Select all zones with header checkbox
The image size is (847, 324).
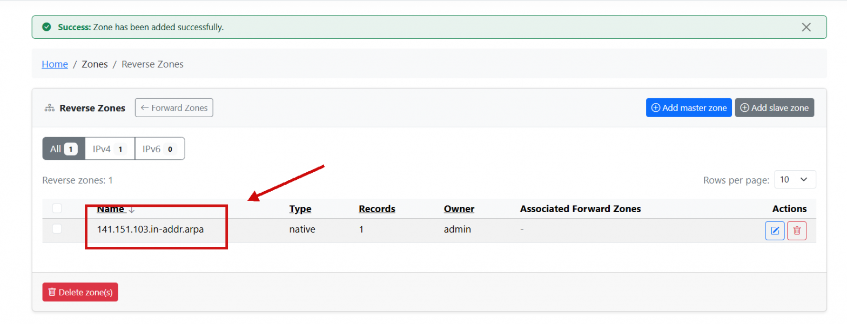pyautogui.click(x=57, y=208)
